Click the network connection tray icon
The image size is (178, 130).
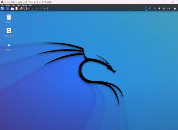(150, 8)
